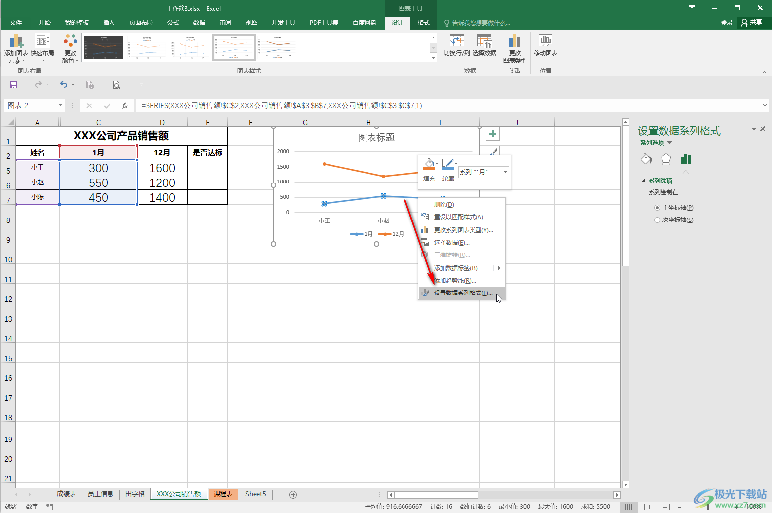Choose Reset to Match Style in menu
The width and height of the screenshot is (772, 513).
pos(461,217)
